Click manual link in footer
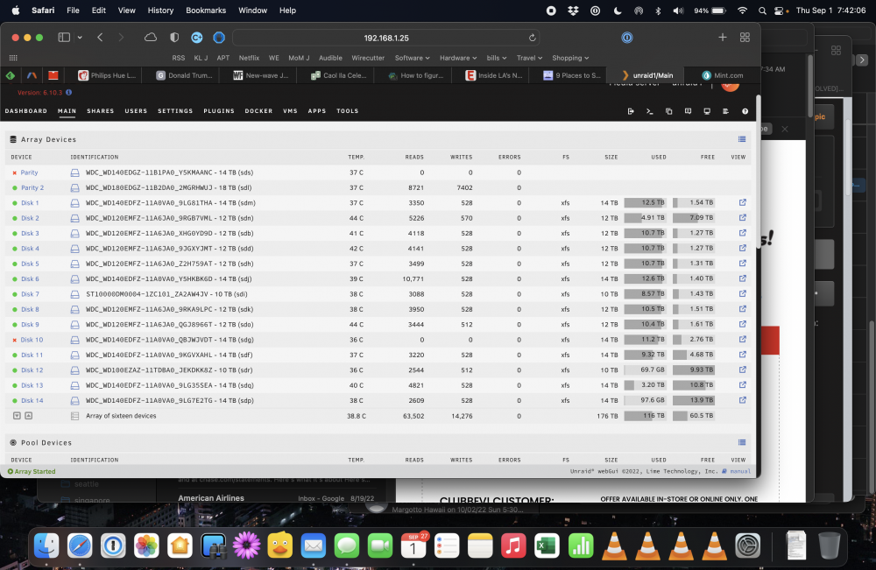This screenshot has height=570, width=876. 740,471
